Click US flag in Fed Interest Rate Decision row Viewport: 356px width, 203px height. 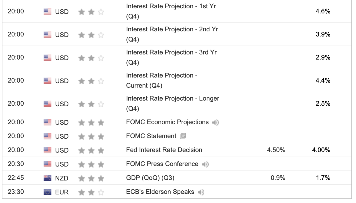[x=48, y=150]
